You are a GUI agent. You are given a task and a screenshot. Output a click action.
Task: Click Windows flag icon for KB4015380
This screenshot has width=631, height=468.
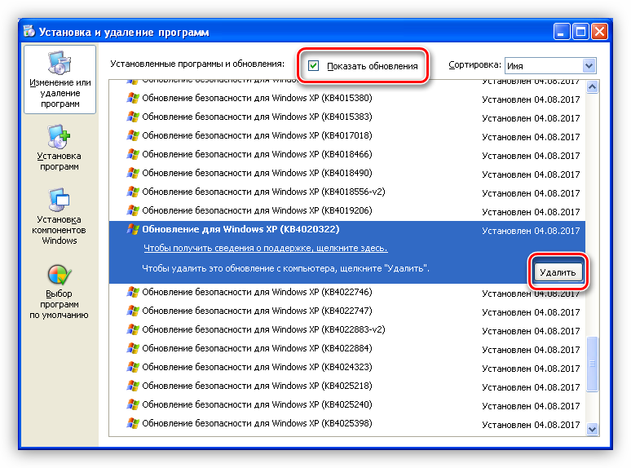point(132,98)
